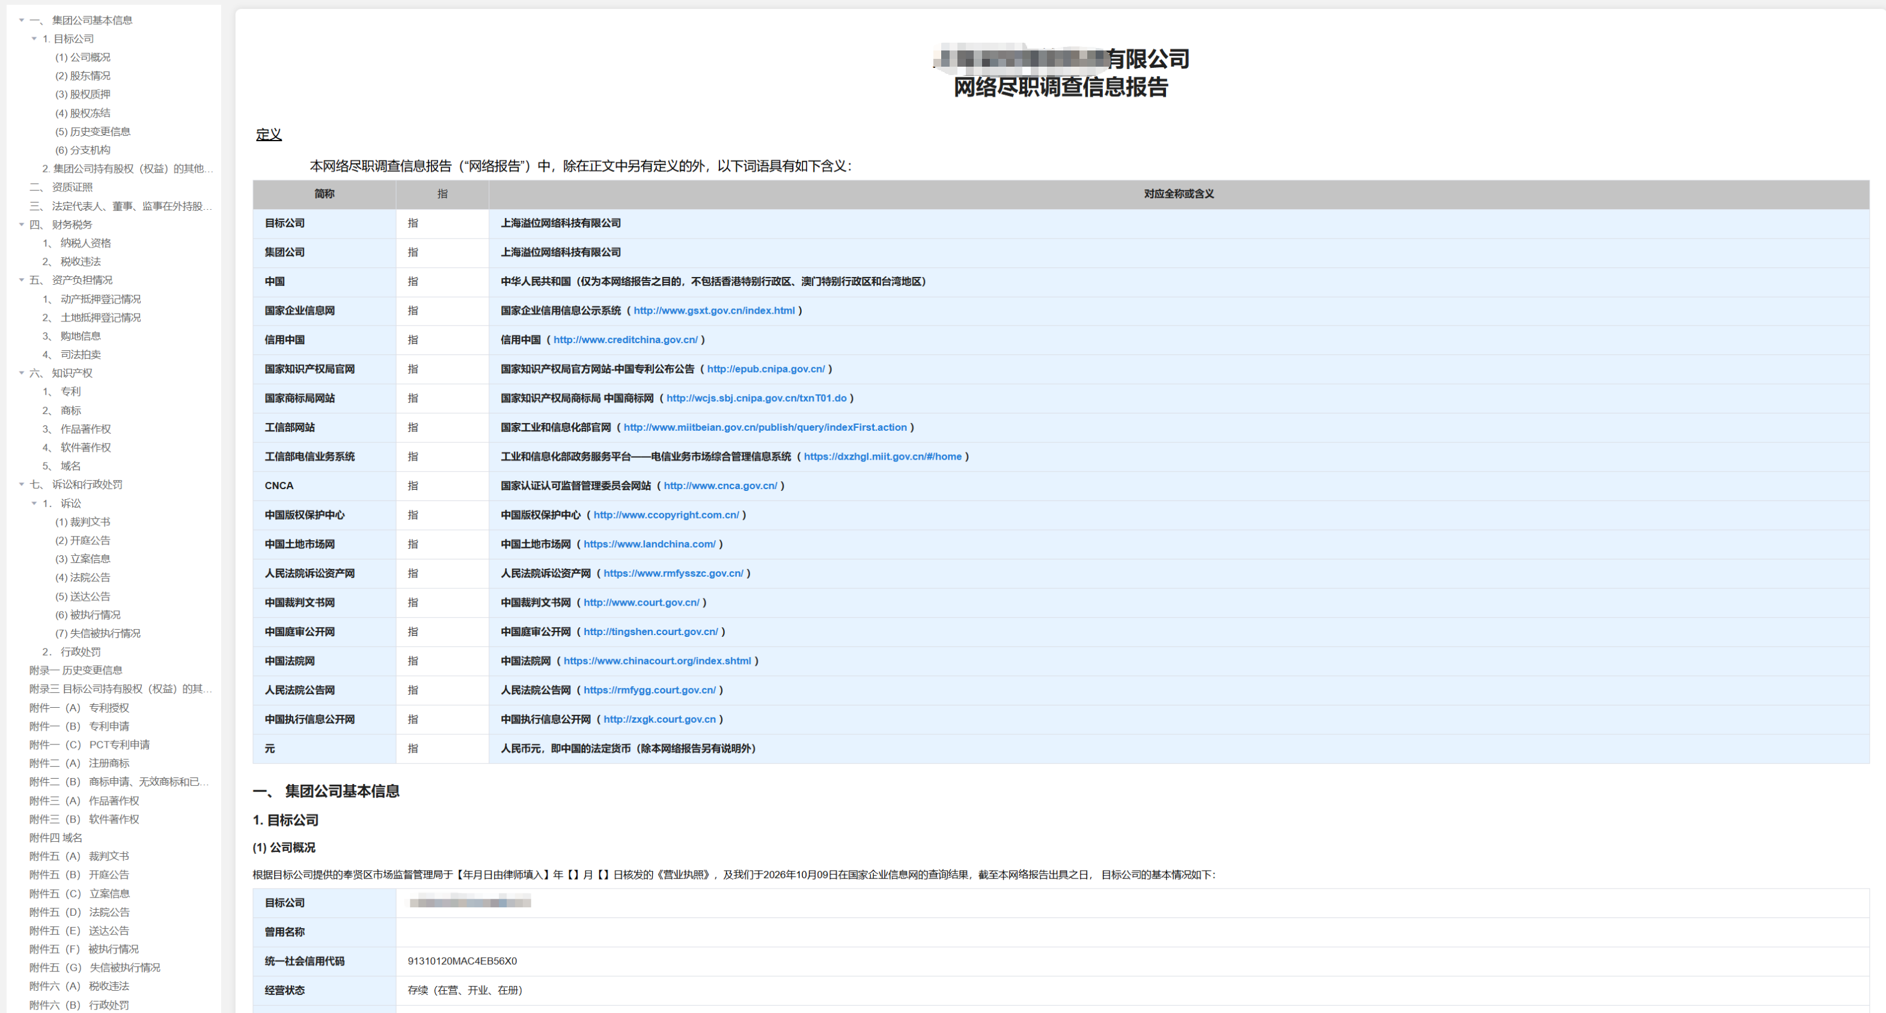The image size is (1886, 1013).
Task: Open the cnca.gov.cn link
Action: click(x=721, y=486)
